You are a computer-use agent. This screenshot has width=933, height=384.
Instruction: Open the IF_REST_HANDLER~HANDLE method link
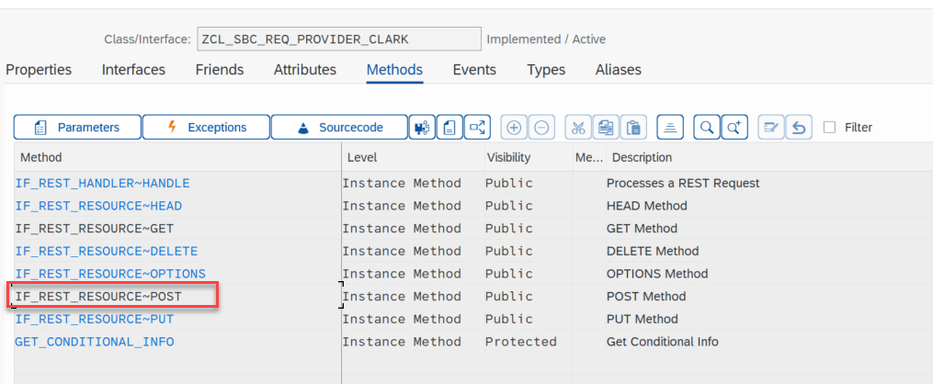102,183
